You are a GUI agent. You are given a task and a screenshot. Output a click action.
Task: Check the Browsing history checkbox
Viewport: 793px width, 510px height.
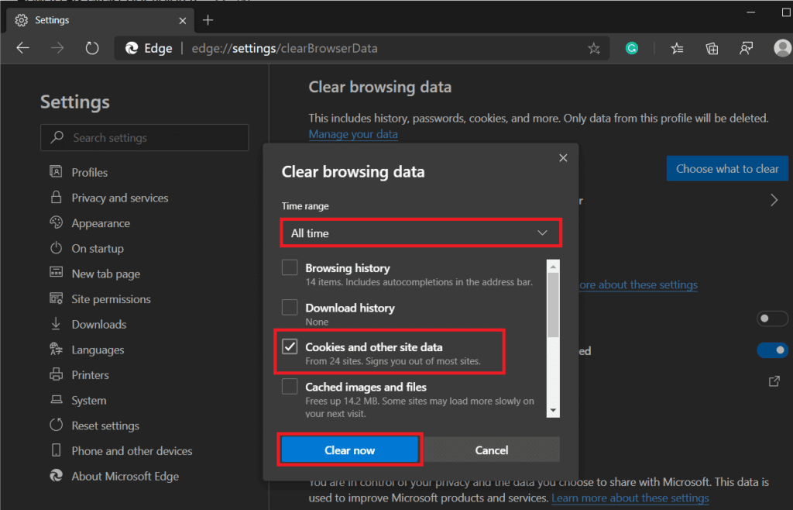click(290, 268)
